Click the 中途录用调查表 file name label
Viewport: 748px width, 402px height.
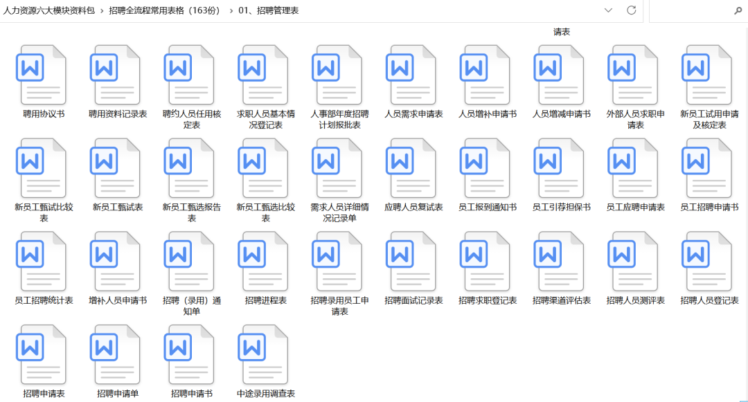point(266,394)
